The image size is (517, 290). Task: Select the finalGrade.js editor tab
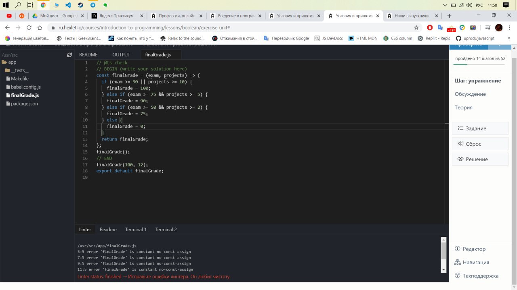click(x=158, y=55)
